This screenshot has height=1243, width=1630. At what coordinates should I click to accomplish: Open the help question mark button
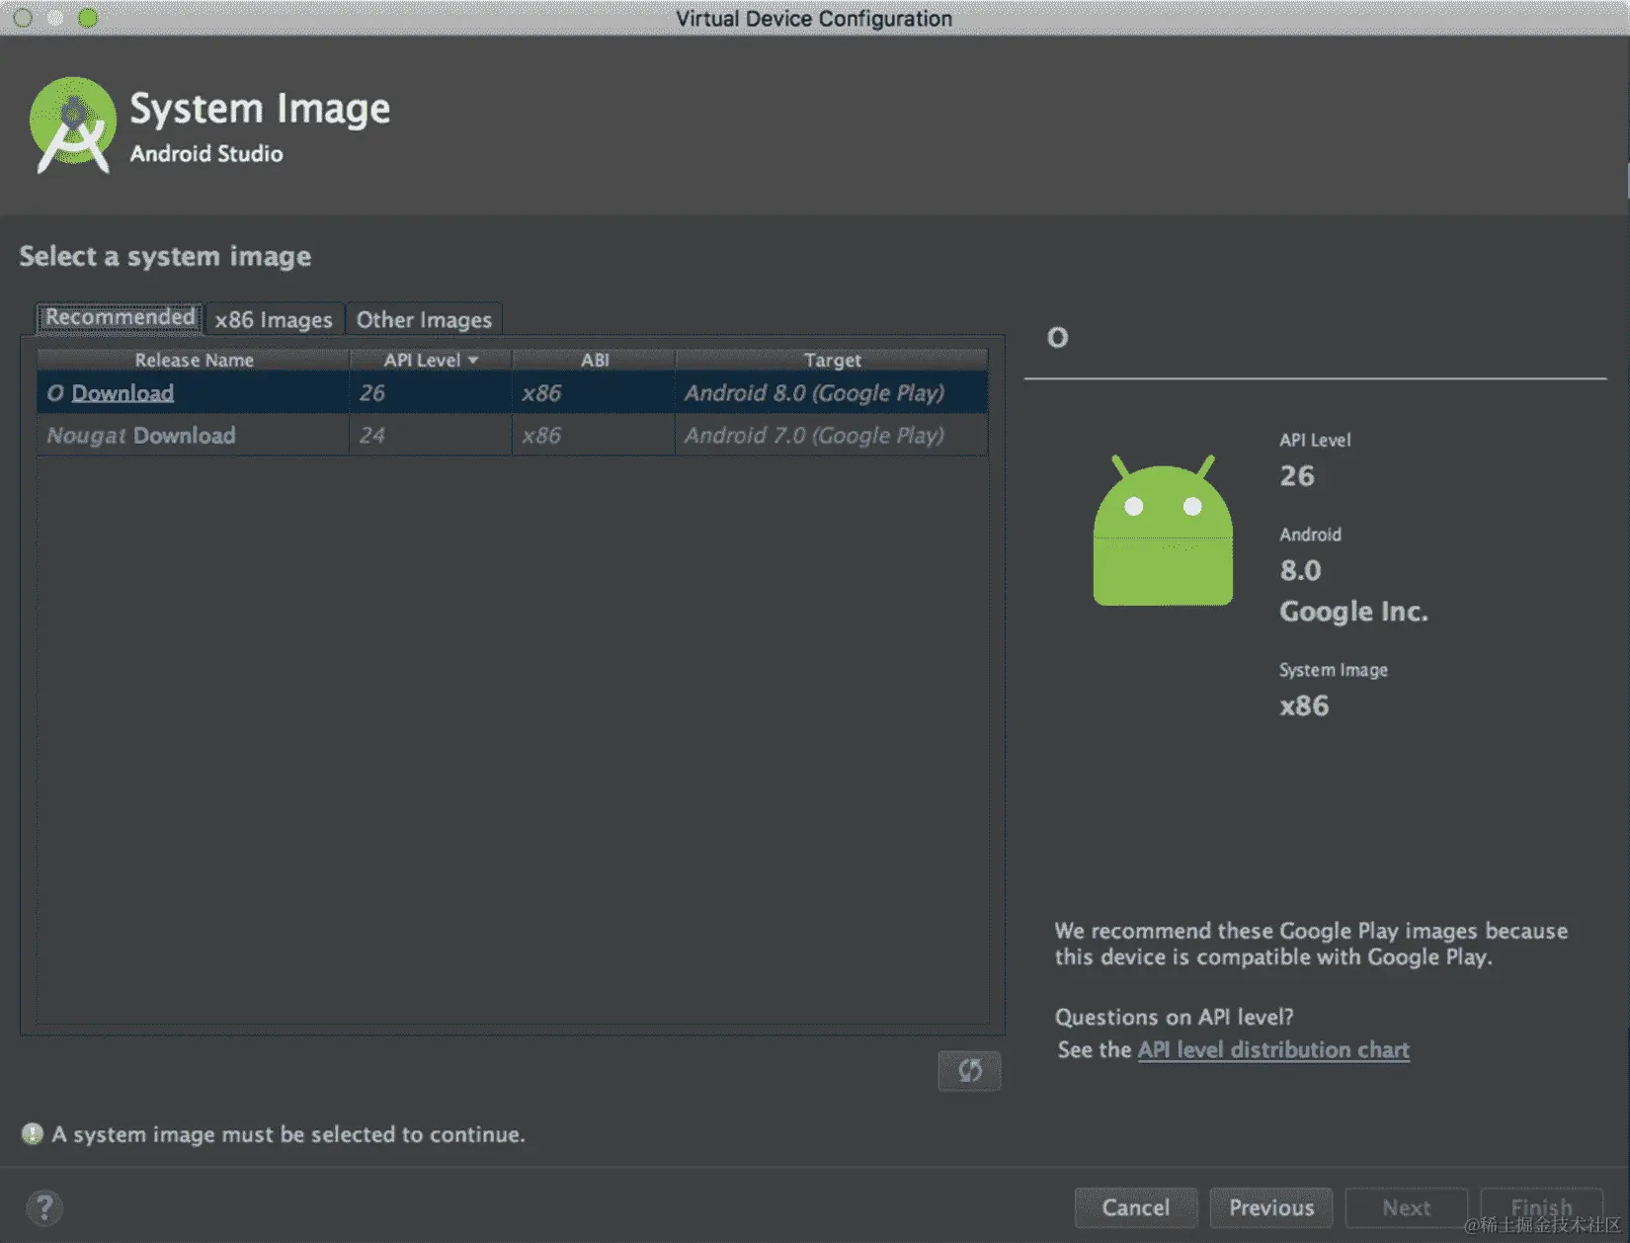pos(44,1207)
